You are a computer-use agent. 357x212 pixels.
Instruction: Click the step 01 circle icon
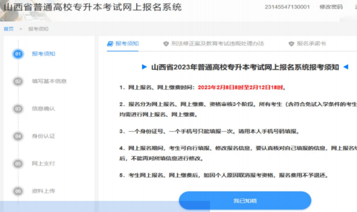point(18,54)
